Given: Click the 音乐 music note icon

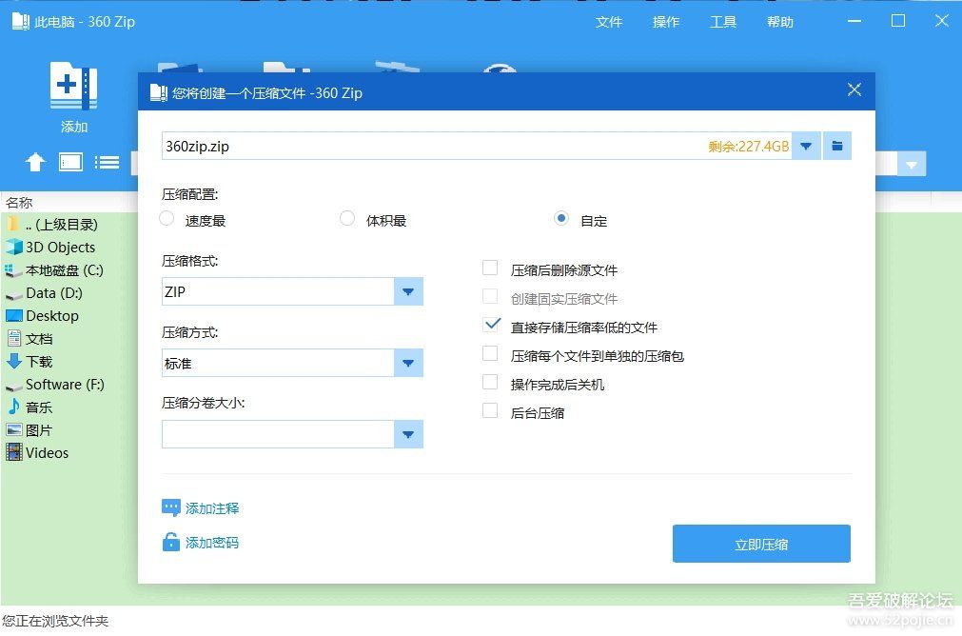Looking at the screenshot, I should [x=13, y=407].
